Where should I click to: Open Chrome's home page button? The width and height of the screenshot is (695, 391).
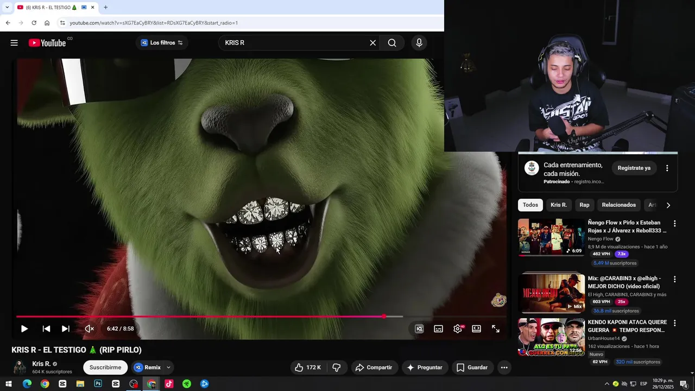[47, 23]
